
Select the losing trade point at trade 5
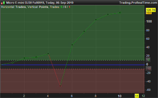tap(60, 86)
